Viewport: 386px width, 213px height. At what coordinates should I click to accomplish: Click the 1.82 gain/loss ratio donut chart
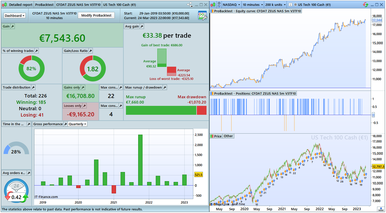pos(93,68)
